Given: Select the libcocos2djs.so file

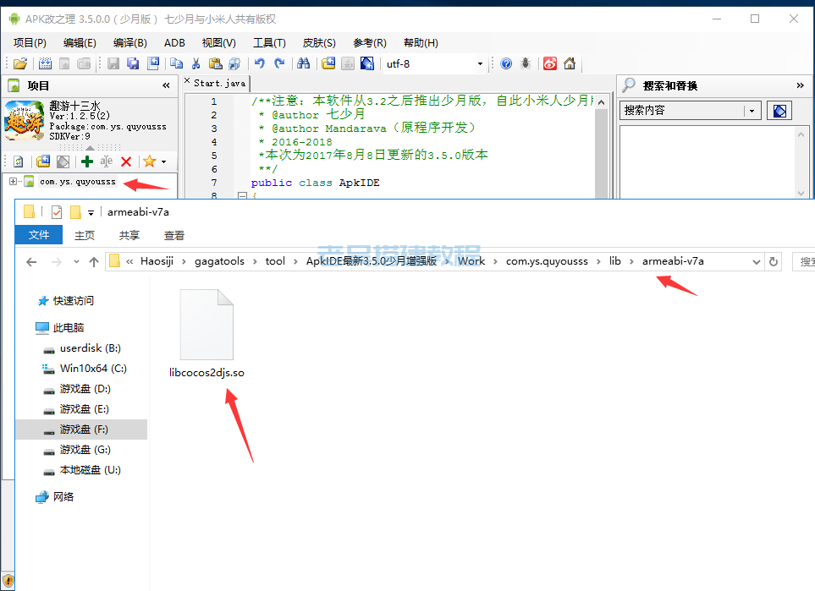Looking at the screenshot, I should [207, 333].
